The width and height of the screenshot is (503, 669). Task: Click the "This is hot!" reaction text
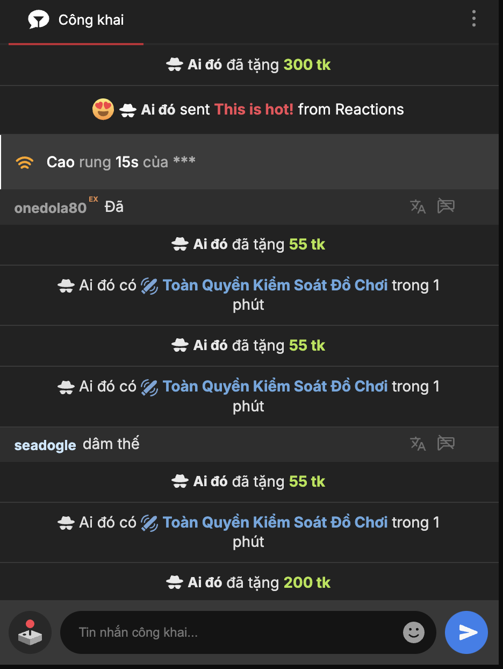click(x=254, y=110)
